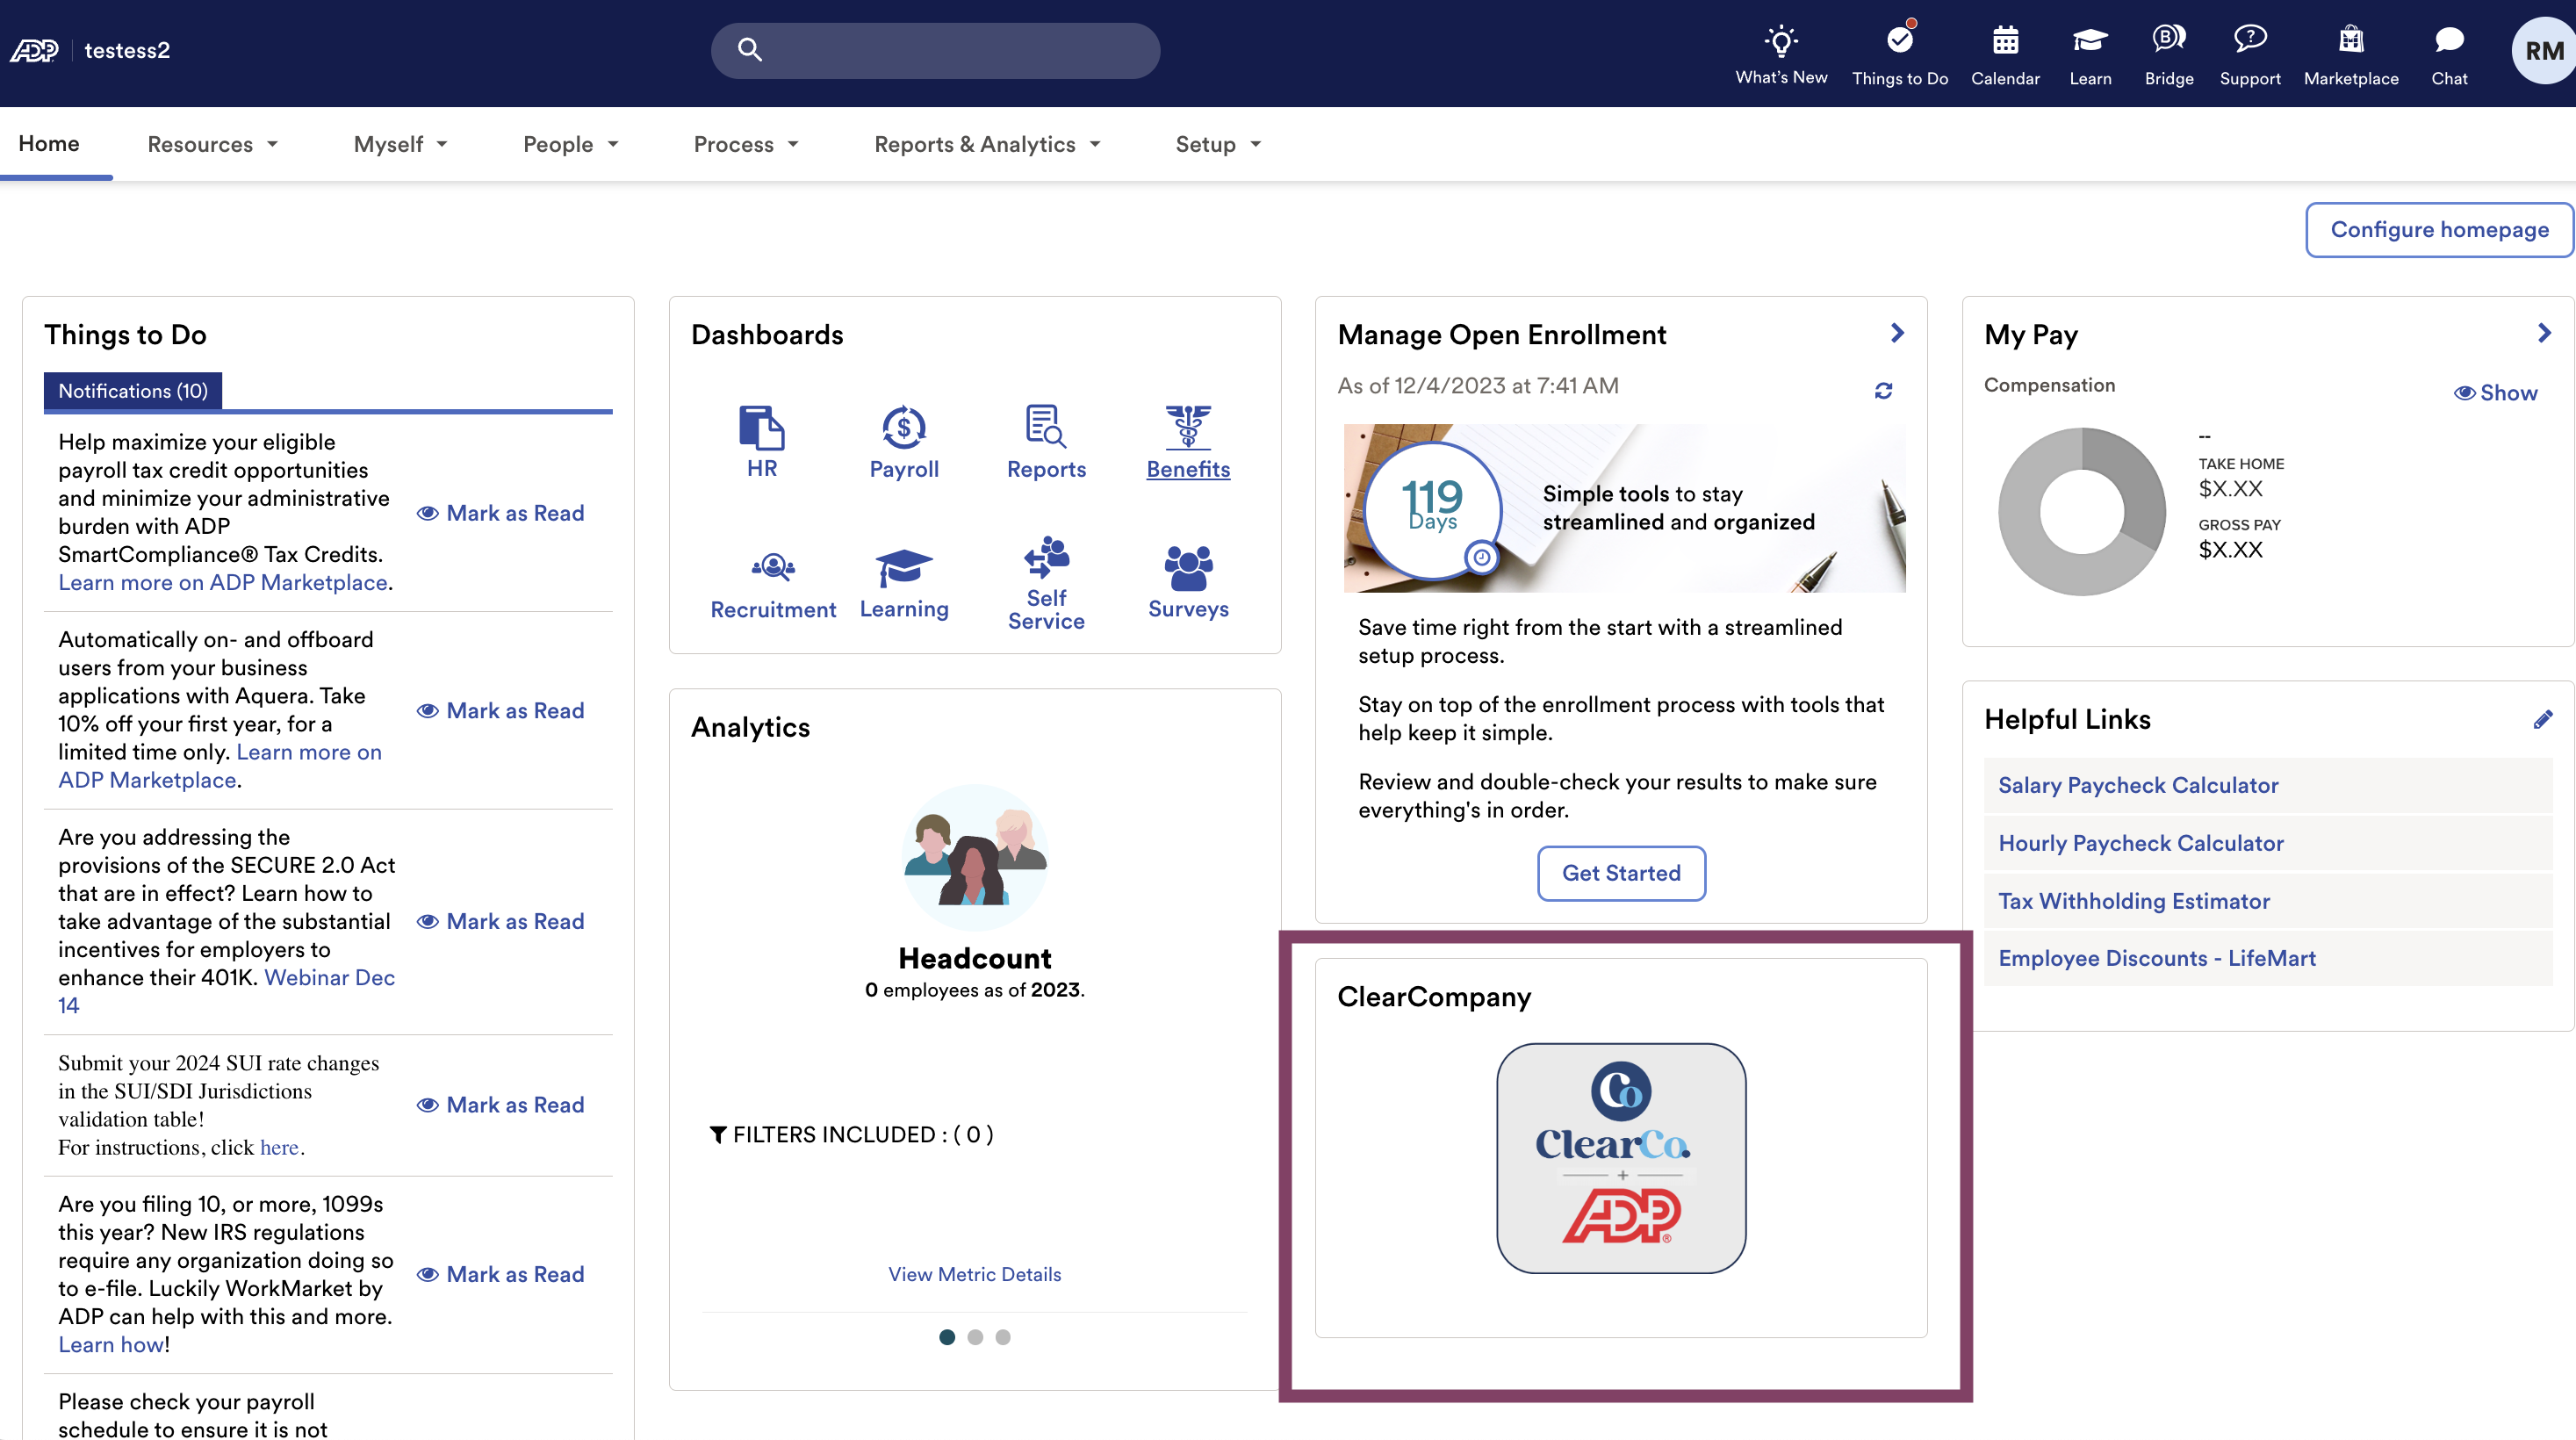Refresh the open enrollment data
This screenshot has height=1440, width=2576.
coord(1883,391)
